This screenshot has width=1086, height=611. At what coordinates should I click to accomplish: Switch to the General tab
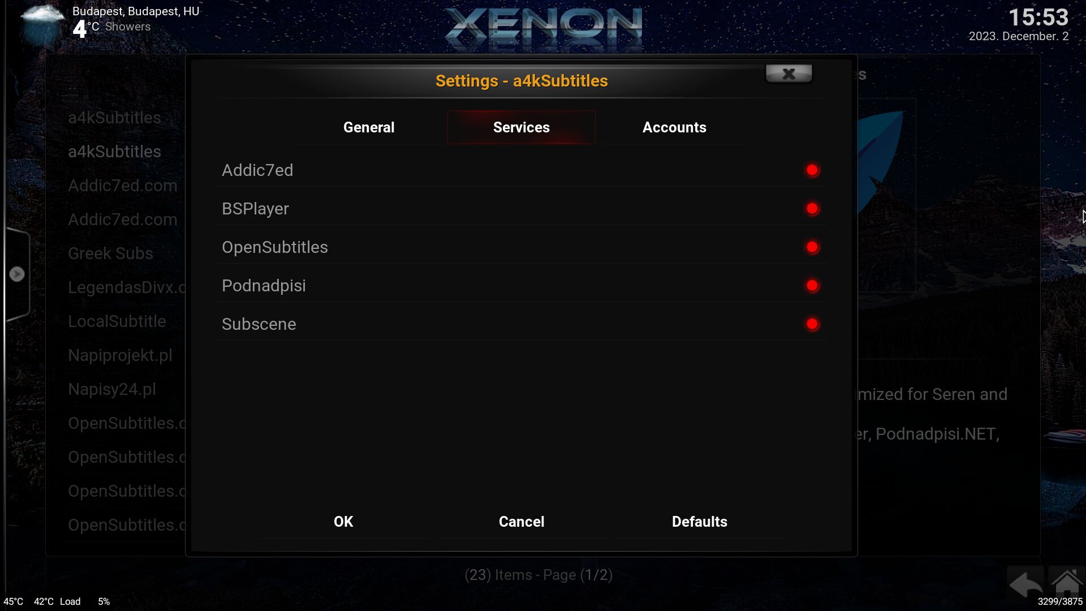click(369, 127)
